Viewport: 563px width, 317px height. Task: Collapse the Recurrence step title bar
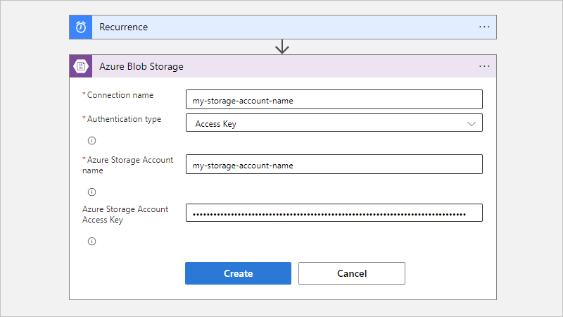(281, 27)
